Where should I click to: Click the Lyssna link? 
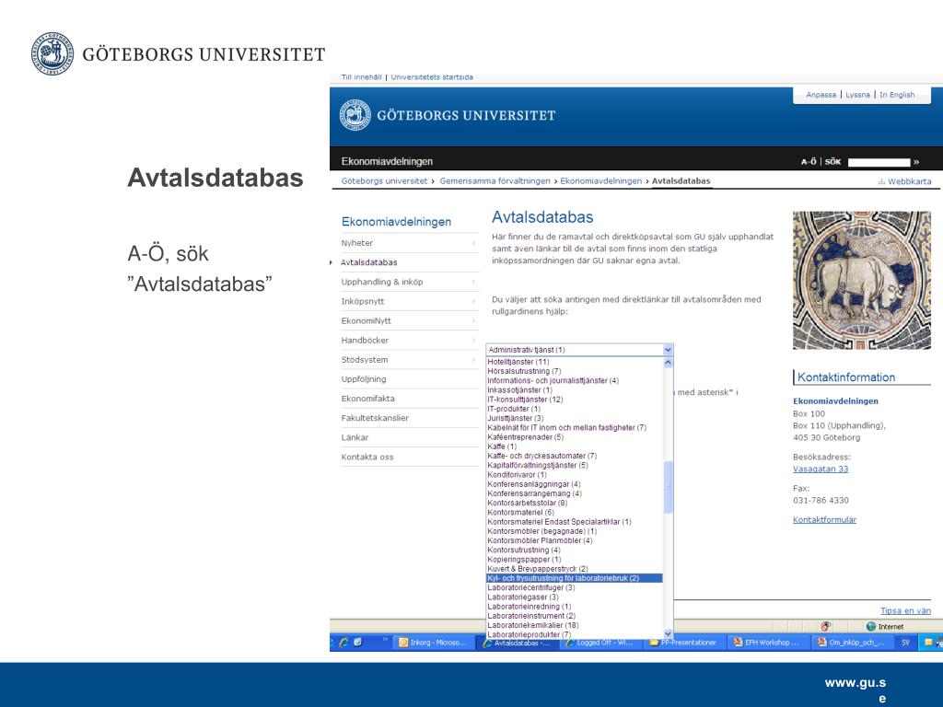857,95
